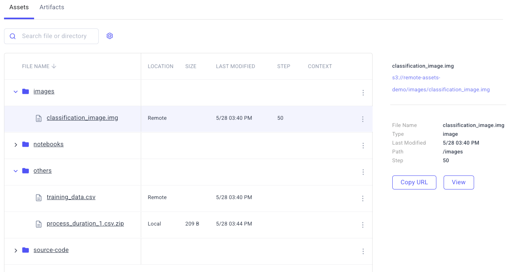The image size is (513, 272).
Task: Click the file icon beside process_duration_1.csv.zip
Action: 39,225
